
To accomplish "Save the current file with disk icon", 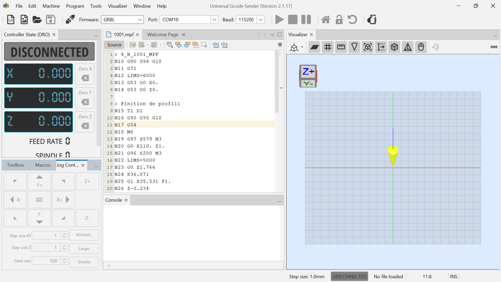I will [50, 20].
